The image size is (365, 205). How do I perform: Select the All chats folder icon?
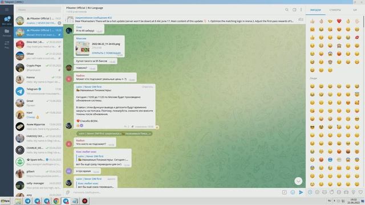coord(7,20)
